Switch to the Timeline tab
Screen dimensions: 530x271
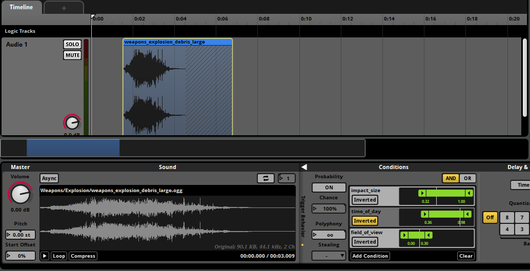(x=21, y=7)
